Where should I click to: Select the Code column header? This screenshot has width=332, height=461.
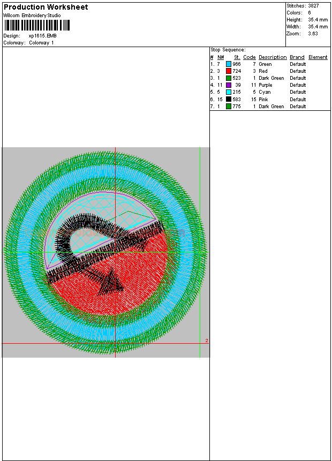(250, 57)
